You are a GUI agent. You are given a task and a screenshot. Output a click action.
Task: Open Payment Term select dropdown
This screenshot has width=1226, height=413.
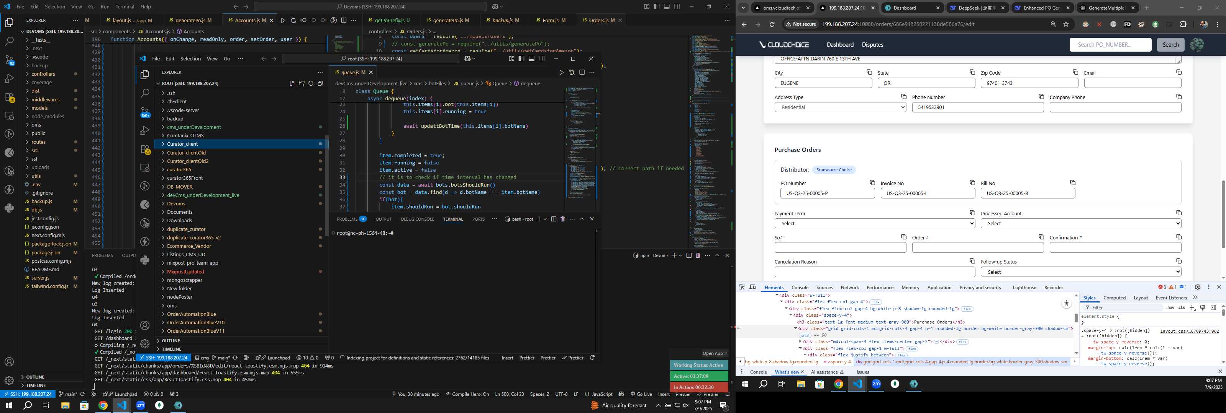[x=875, y=223]
